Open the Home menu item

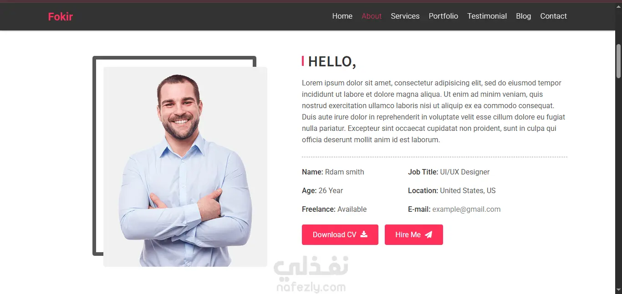[342, 16]
